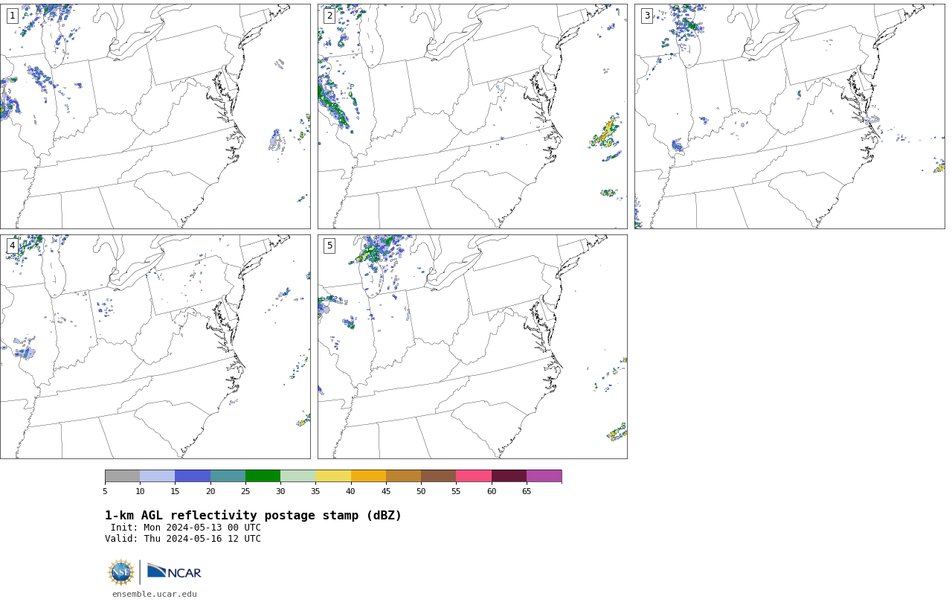
Task: Select the pale green 30-35 dBZ swatch
Action: coord(298,476)
